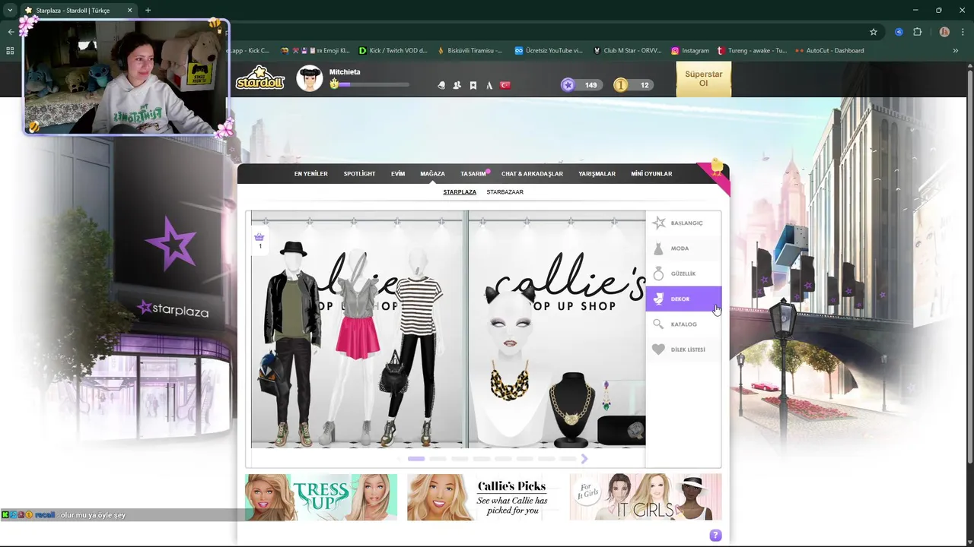Image resolution: width=974 pixels, height=547 pixels.
Task: Open the AutoCut - Dashboard bookmark
Action: click(x=829, y=51)
